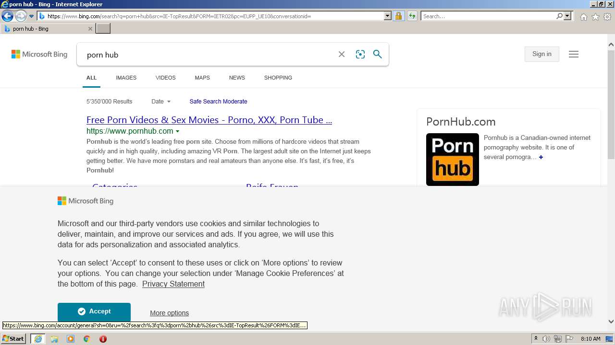
Task: Open the Chrome taskbar icon
Action: pyautogui.click(x=86, y=339)
